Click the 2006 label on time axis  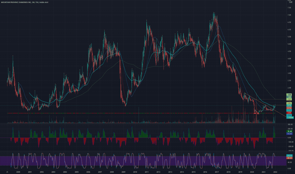[x=88, y=172]
